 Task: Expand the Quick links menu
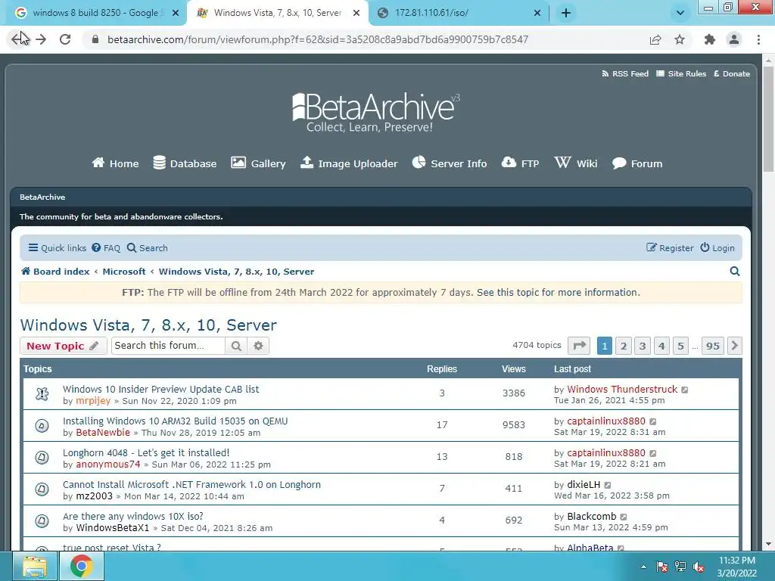(x=57, y=247)
